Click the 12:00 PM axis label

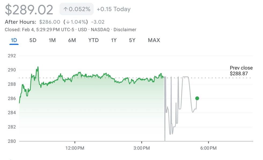point(75,148)
